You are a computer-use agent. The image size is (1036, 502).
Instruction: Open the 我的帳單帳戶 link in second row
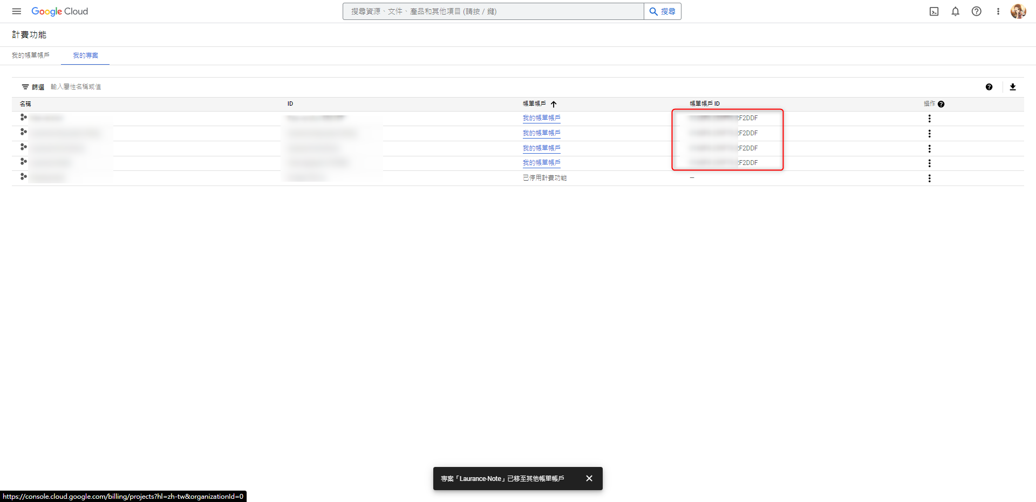point(541,133)
